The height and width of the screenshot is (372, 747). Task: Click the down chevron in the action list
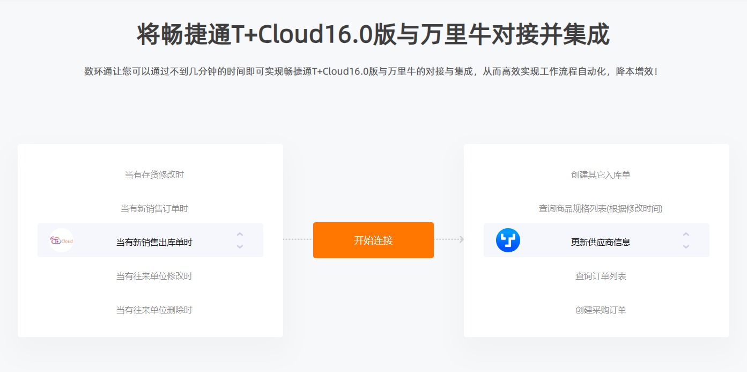(x=686, y=246)
